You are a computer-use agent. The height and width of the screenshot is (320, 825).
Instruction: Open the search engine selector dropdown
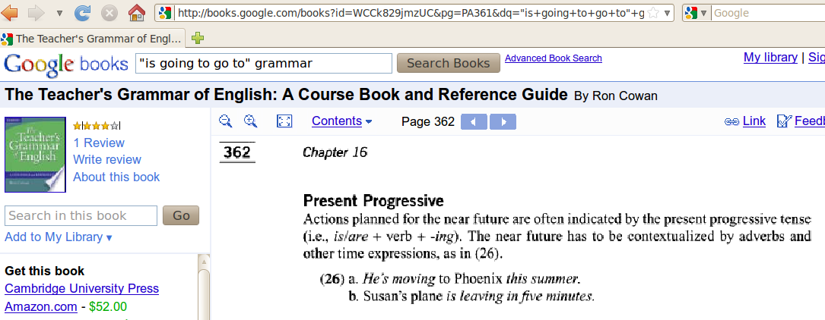click(695, 13)
